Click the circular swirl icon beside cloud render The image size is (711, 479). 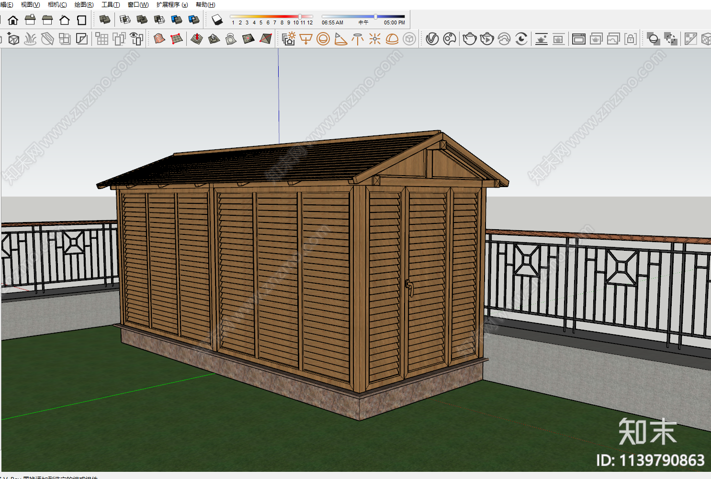coord(521,39)
